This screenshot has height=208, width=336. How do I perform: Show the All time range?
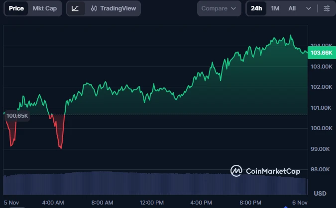[292, 8]
